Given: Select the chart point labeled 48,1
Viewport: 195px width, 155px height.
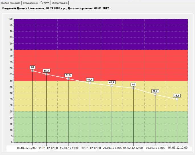Looking at the screenshot, I should tap(90, 83).
